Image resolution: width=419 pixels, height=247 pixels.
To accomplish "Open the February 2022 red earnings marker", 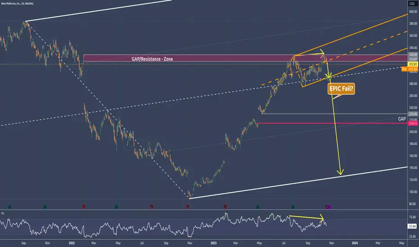I will 84,207.
